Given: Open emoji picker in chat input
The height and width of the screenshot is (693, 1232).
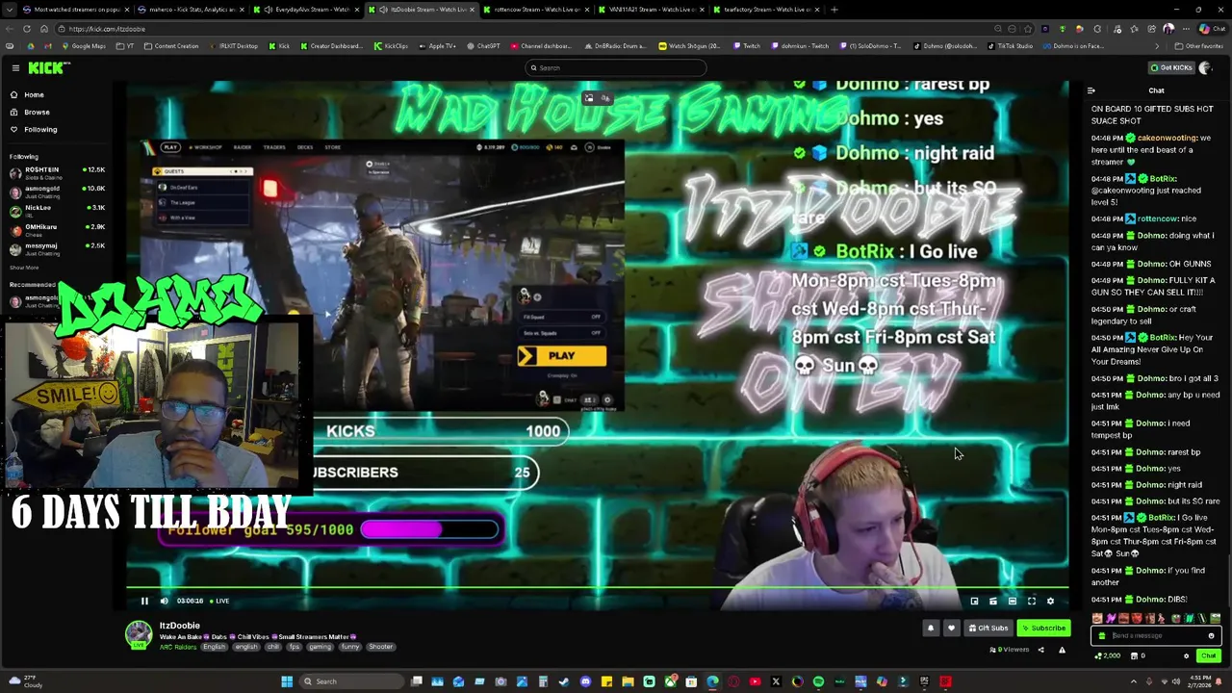Looking at the screenshot, I should coord(1211,635).
